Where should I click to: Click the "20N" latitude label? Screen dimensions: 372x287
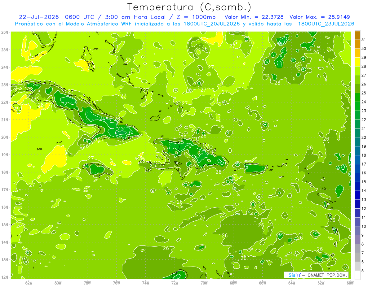[5, 137]
